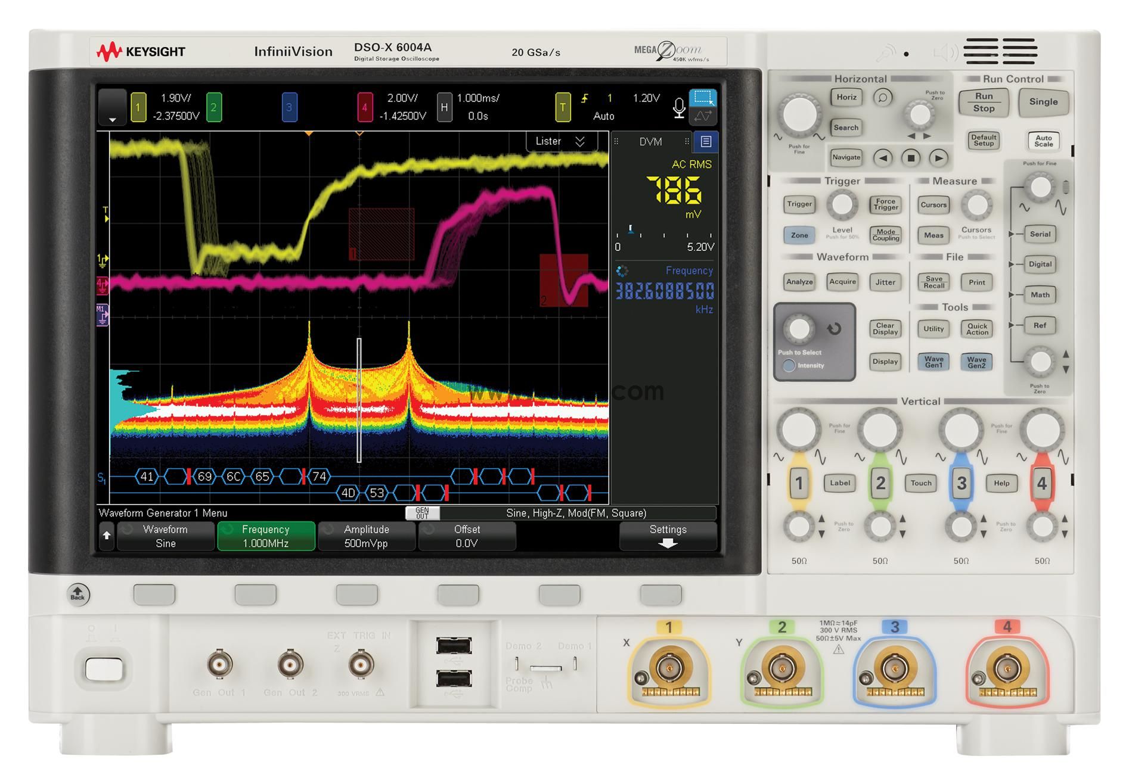The image size is (1129, 784).
Task: Toggle the Ref waveform button
Action: pyautogui.click(x=1040, y=326)
